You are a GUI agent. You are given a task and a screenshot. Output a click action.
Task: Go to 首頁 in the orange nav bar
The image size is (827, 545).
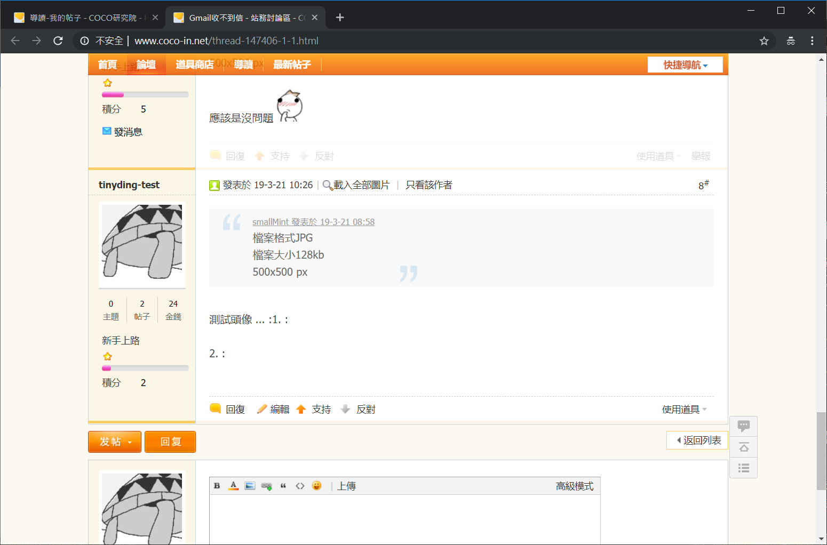[x=108, y=65]
